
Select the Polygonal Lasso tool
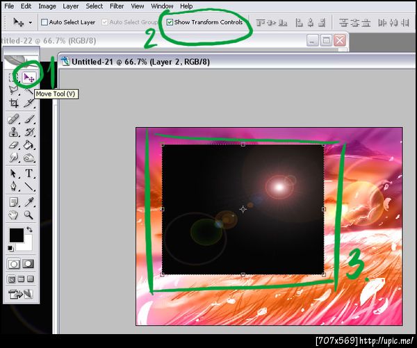click(13, 90)
